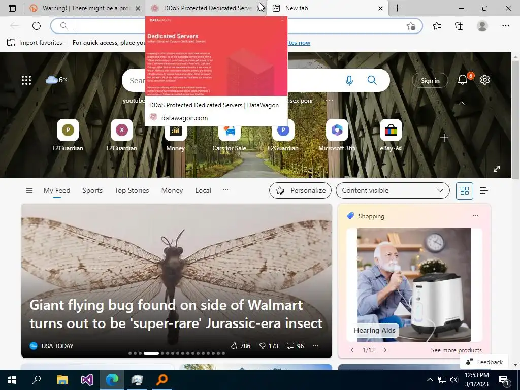Open Settings and more ellipsis menu
520x390 pixels.
pyautogui.click(x=505, y=26)
